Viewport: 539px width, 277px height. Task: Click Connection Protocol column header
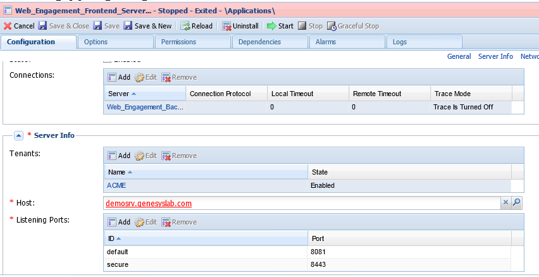226,94
